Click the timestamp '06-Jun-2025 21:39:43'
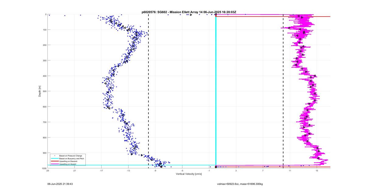 [60, 184]
